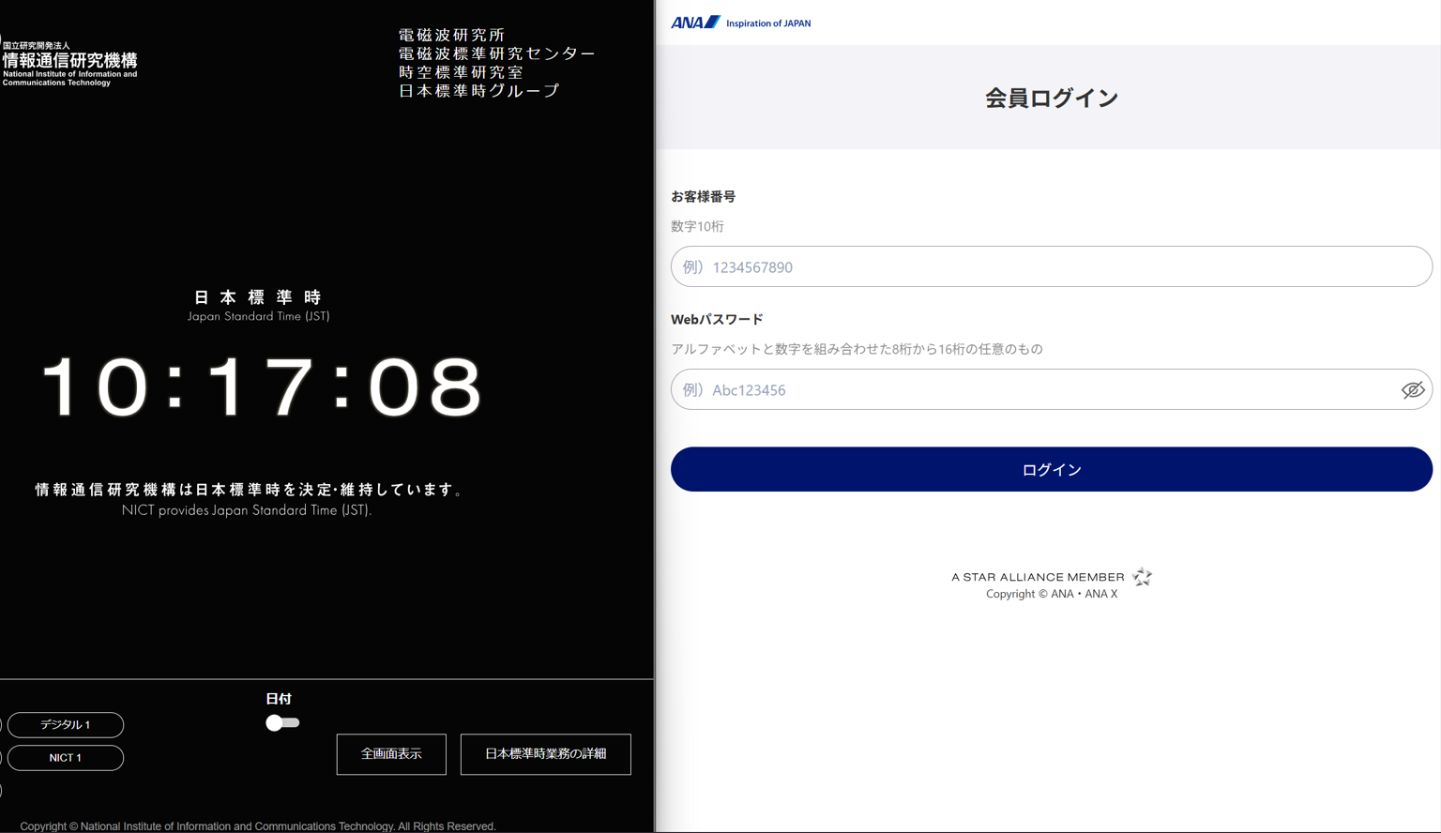
Task: Click the お客様番号 number input field
Action: point(1051,266)
